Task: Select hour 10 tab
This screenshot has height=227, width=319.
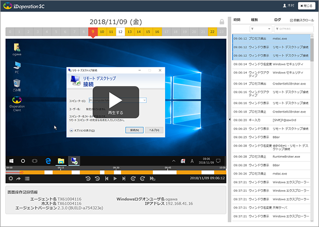Action: (102, 32)
